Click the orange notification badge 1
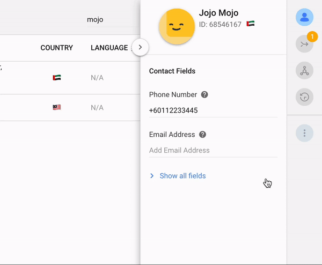Screen dimensions: 322x265 pos(312,36)
